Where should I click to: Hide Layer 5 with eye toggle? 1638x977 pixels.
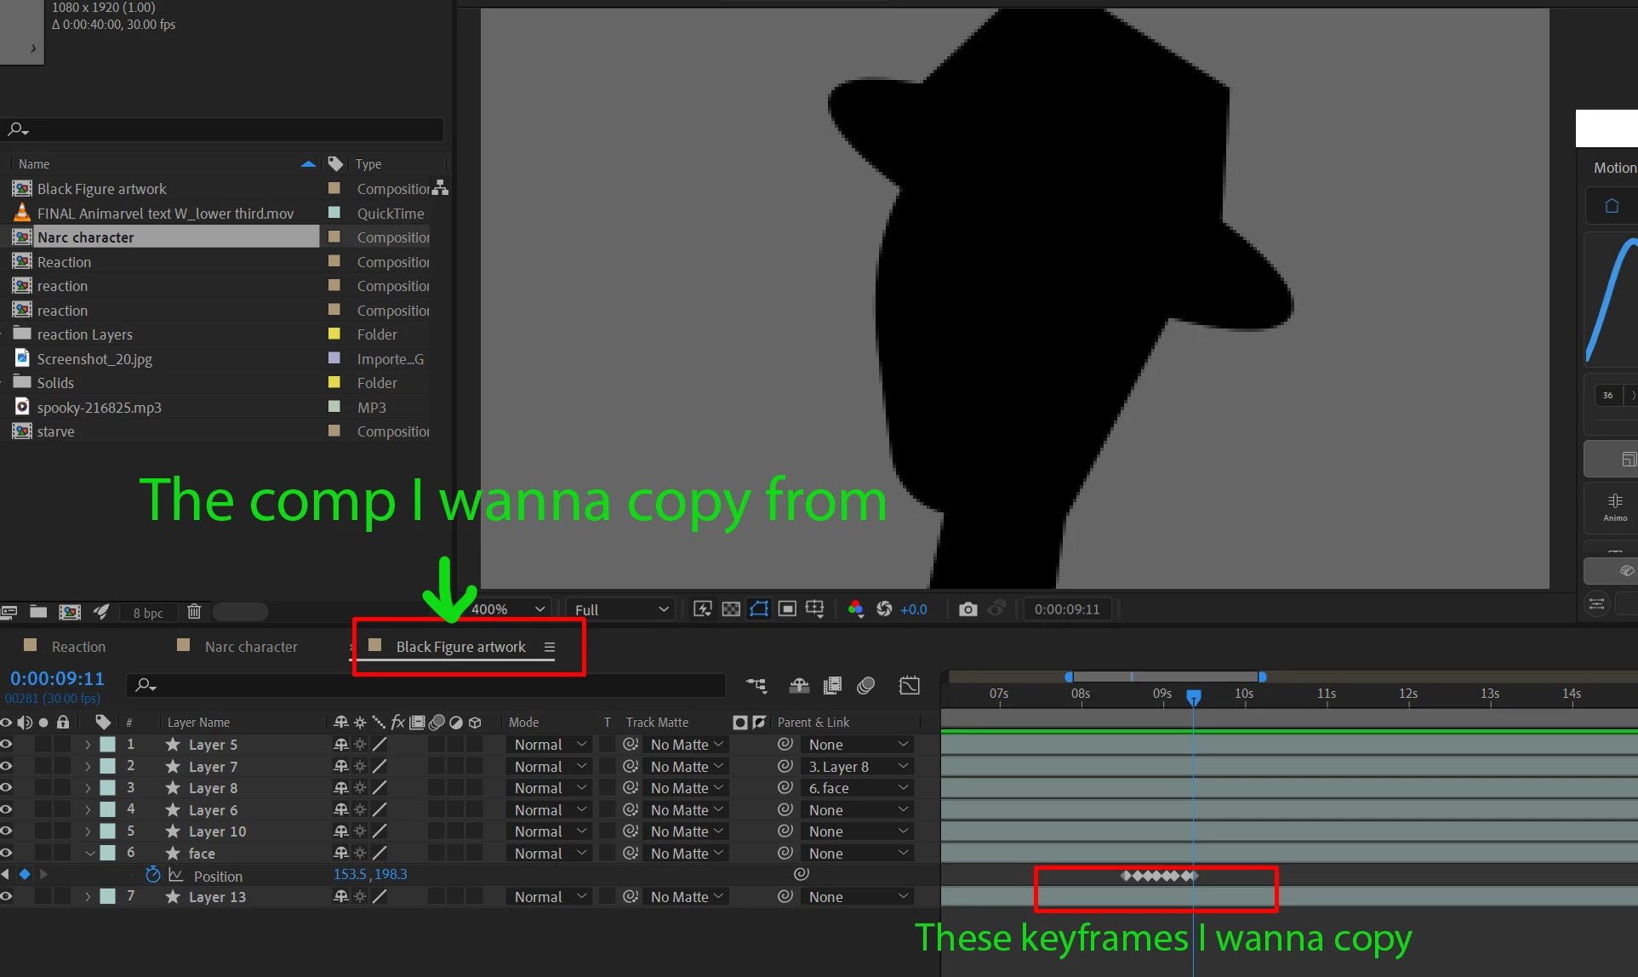coord(7,745)
